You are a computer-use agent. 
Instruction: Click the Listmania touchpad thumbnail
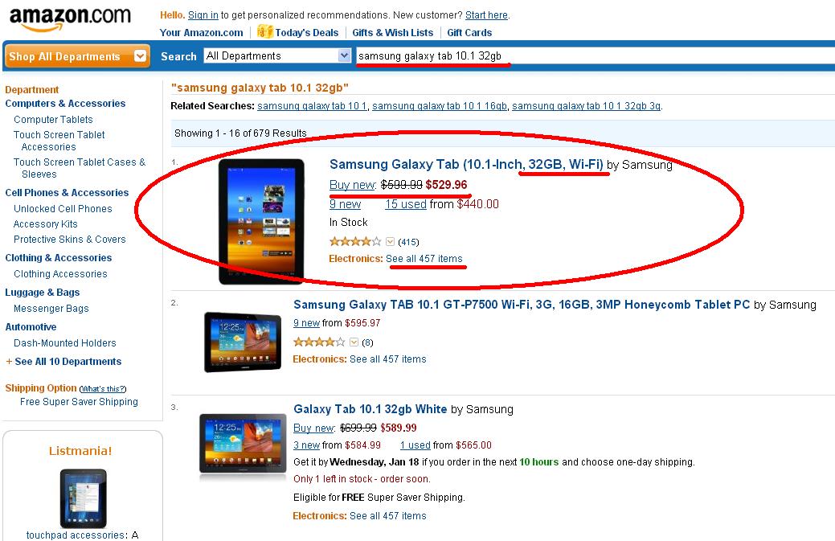(x=83, y=498)
